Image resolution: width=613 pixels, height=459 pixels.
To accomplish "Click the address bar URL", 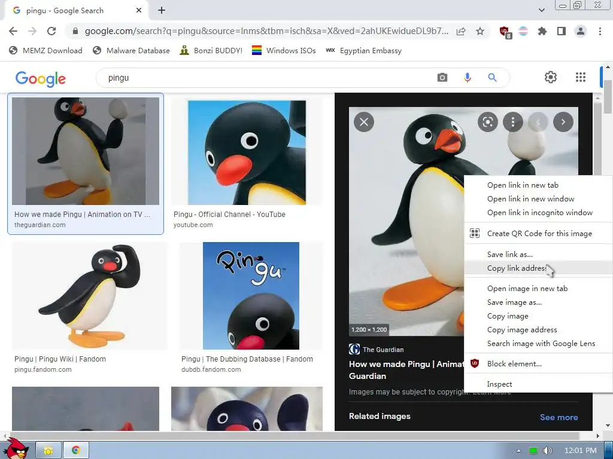I will (266, 31).
